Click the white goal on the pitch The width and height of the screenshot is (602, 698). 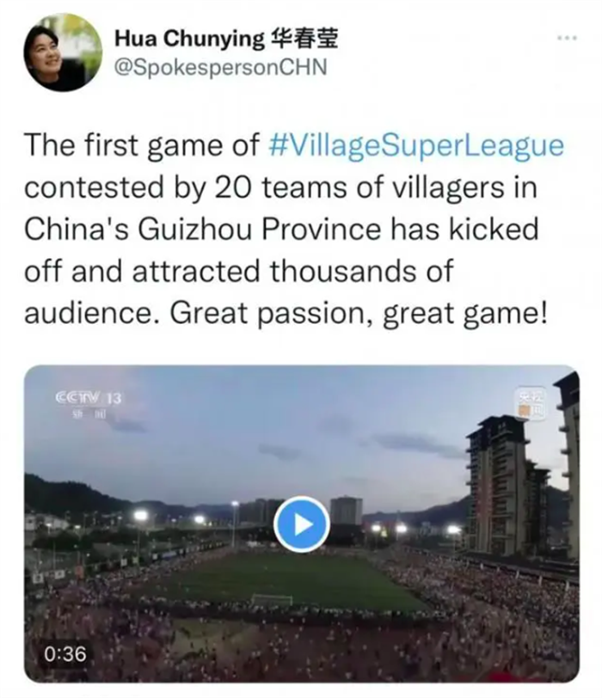272,599
